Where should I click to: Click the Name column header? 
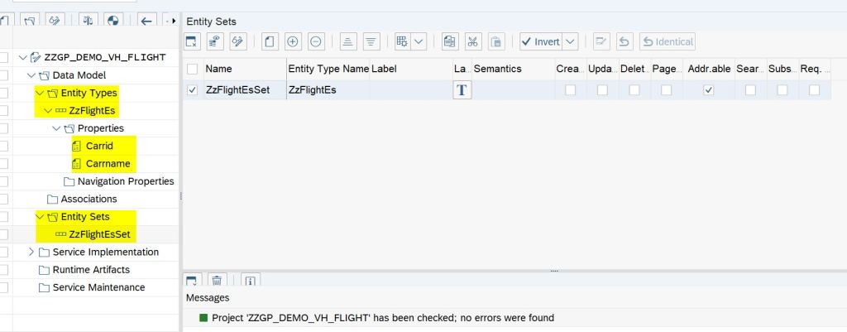coord(245,69)
